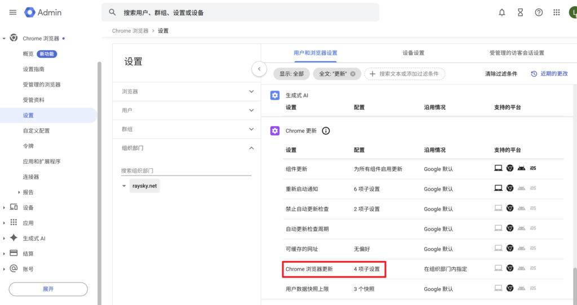577x305 pixels.
Task: Switch to the 设备设置 tab
Action: tap(413, 53)
